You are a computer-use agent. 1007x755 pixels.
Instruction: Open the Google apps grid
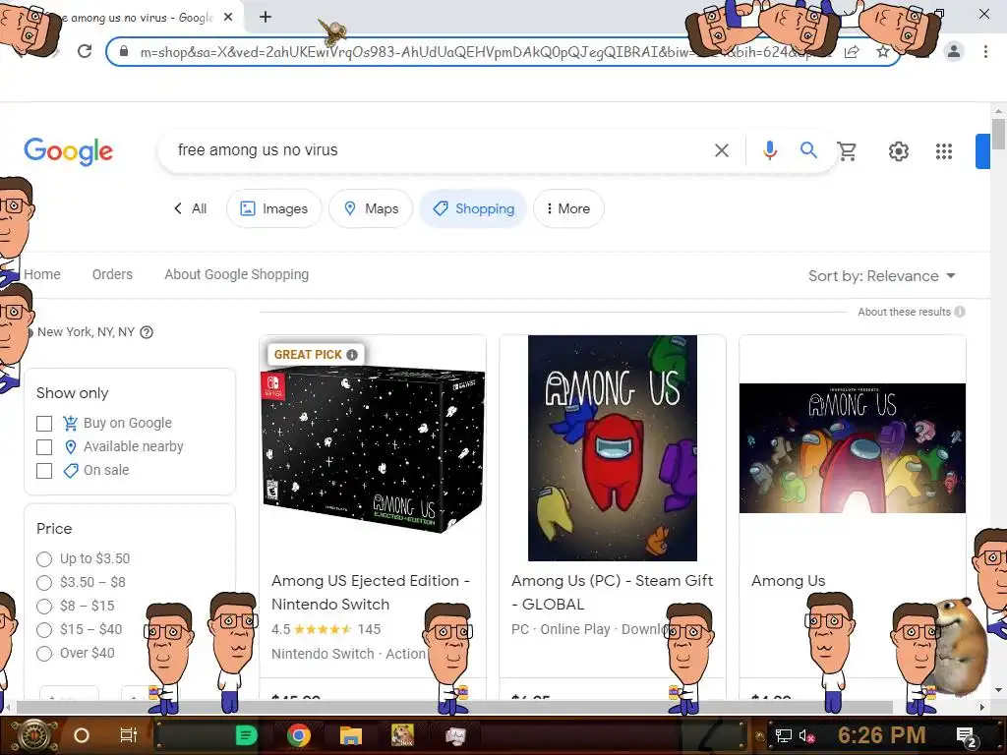pos(943,151)
